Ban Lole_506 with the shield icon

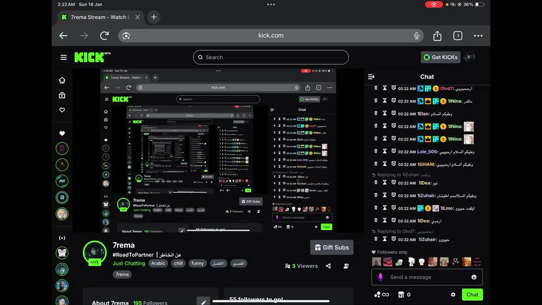tap(393, 151)
